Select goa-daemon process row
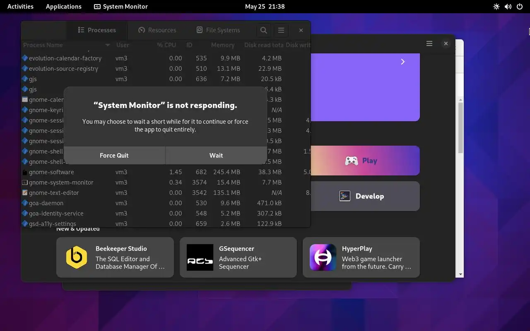Screen dimensions: 530x331 pyautogui.click(x=166, y=203)
